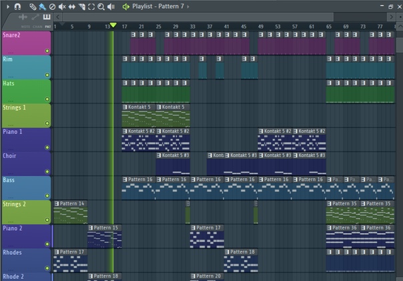Open clip menu of Pattern 17 on Piano 2 track

tap(193, 228)
